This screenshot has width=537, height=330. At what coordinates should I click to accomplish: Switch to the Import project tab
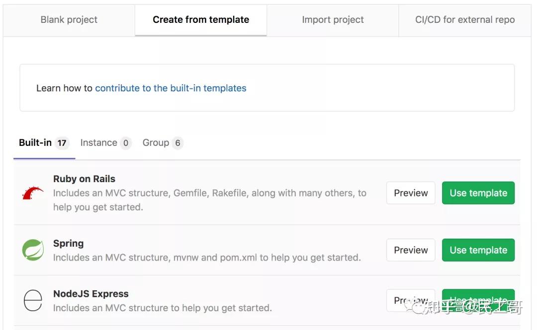pos(332,20)
